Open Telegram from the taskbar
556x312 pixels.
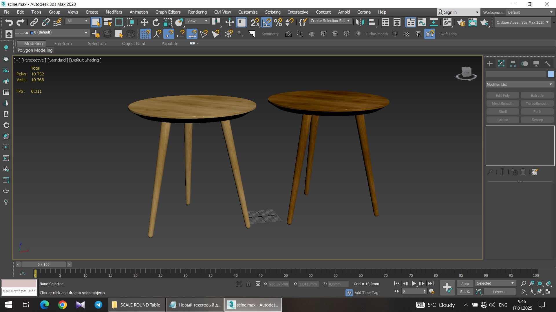[x=98, y=305]
